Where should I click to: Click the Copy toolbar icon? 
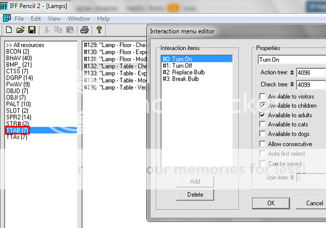57,30
